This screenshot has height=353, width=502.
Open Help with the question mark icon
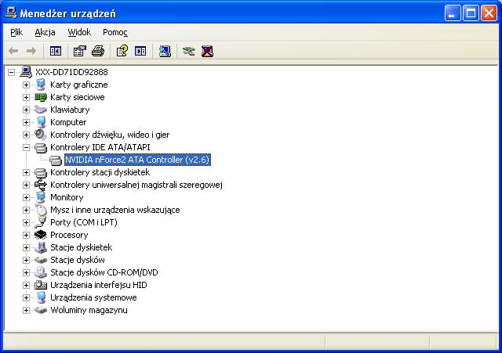point(122,51)
